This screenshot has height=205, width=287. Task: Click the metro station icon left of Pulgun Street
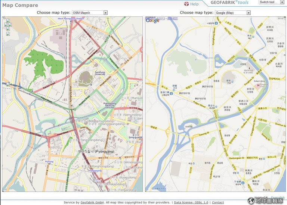(171, 94)
